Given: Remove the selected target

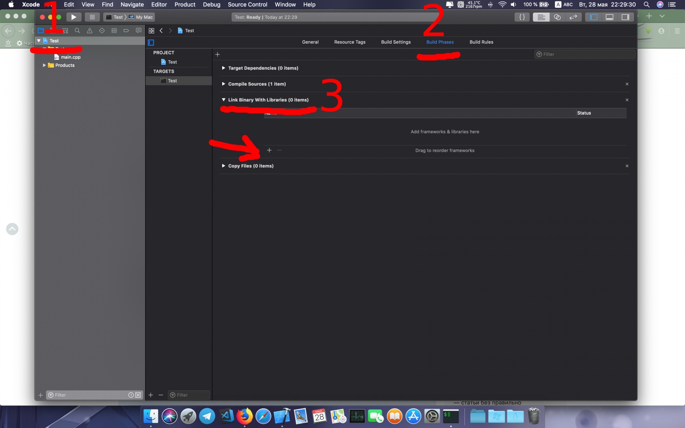Looking at the screenshot, I should coord(161,395).
